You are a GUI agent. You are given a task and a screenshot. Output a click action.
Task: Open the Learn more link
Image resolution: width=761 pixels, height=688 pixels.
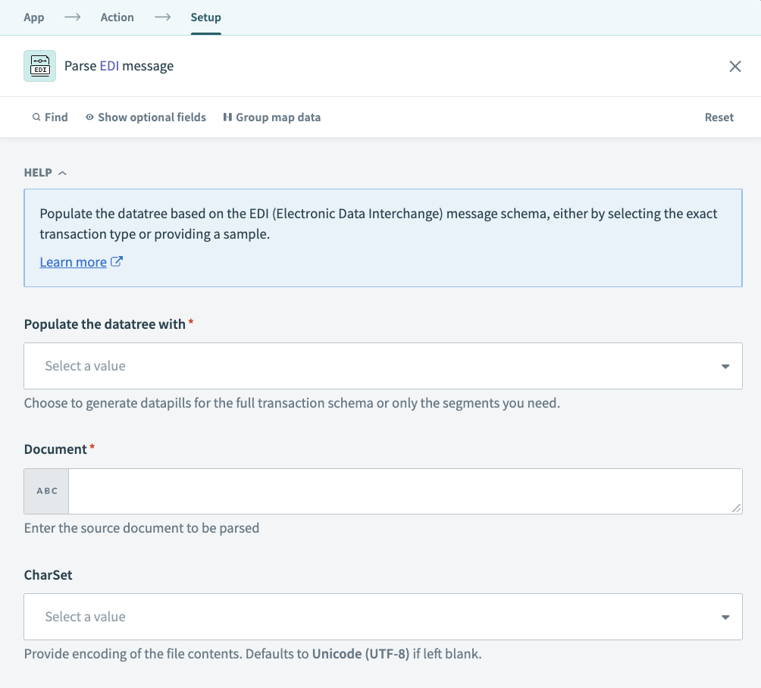(x=74, y=261)
